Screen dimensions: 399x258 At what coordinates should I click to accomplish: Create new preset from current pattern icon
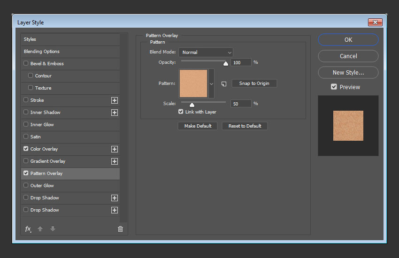[x=224, y=83]
